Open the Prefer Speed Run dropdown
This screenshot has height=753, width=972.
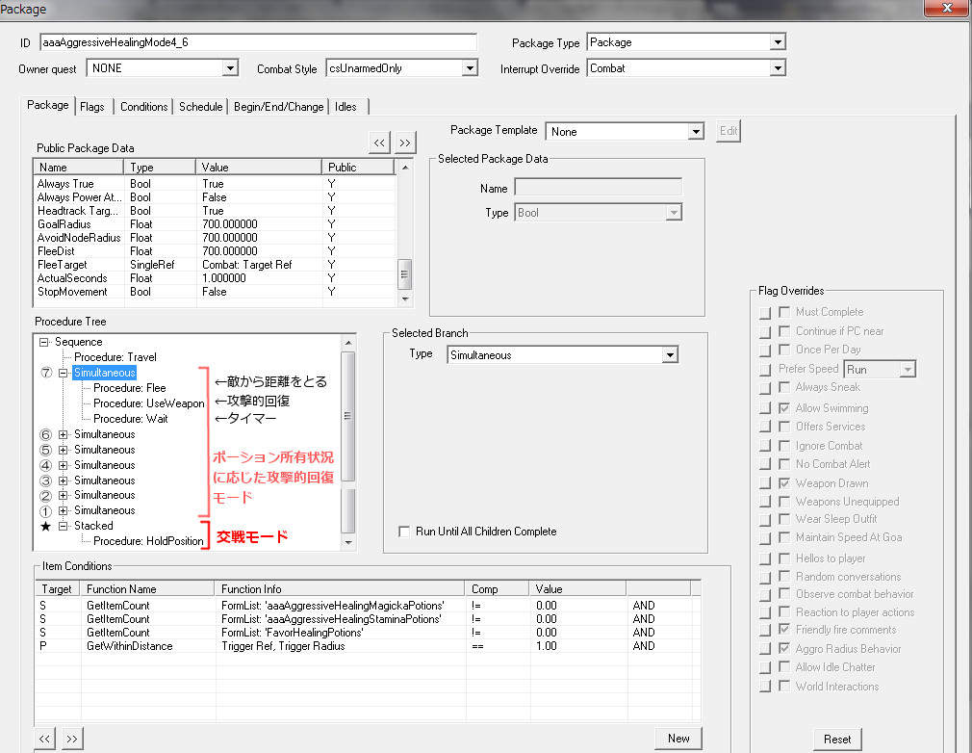point(908,370)
